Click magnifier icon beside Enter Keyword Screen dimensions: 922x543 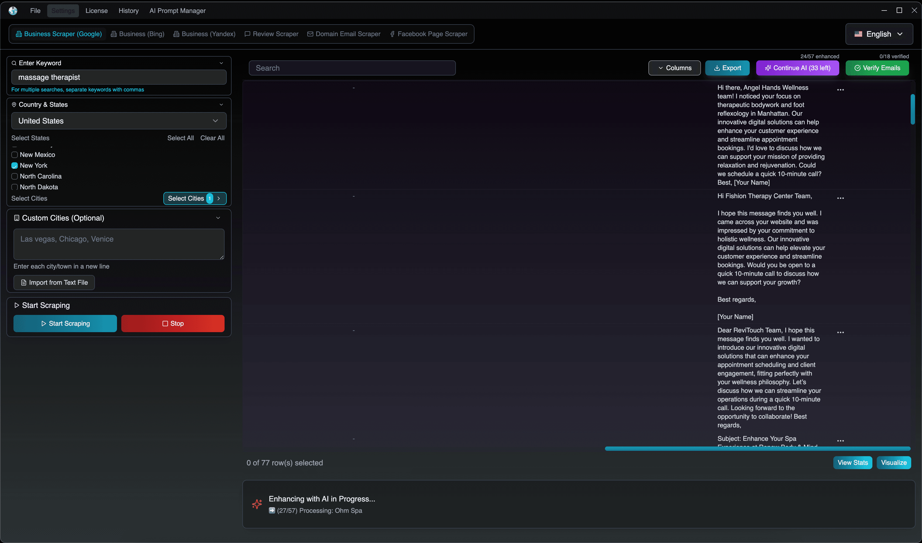click(x=14, y=63)
